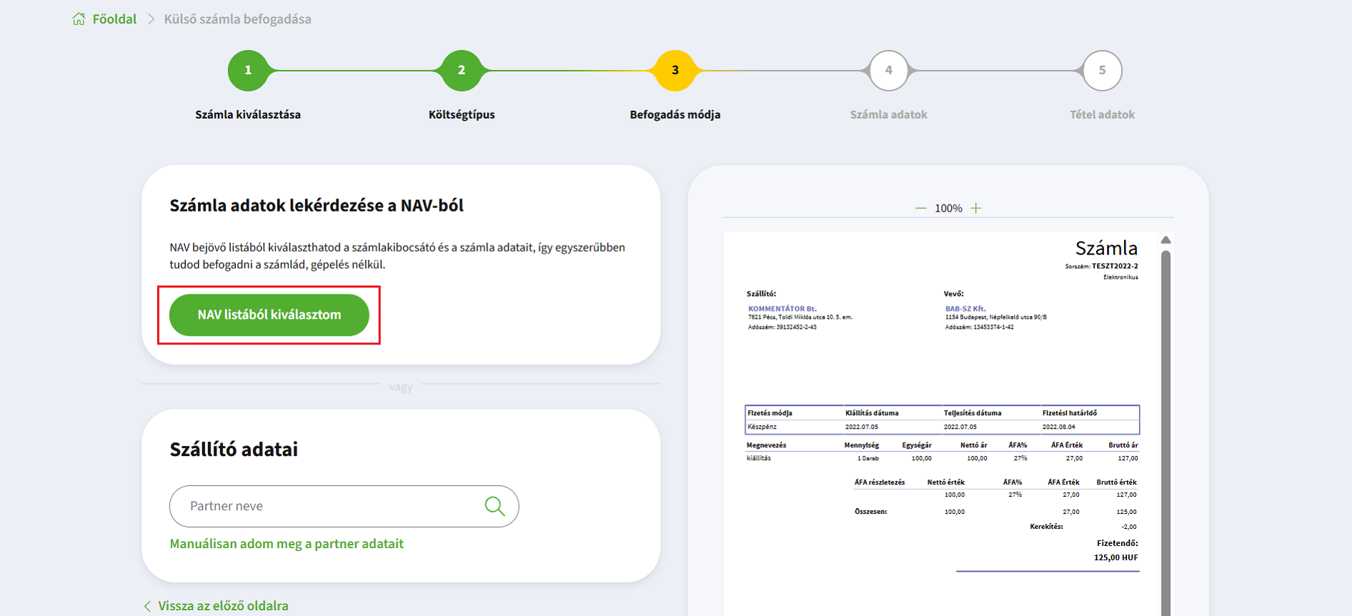The height and width of the screenshot is (616, 1352).
Task: Click the Befogadás módja step label
Action: (x=675, y=114)
